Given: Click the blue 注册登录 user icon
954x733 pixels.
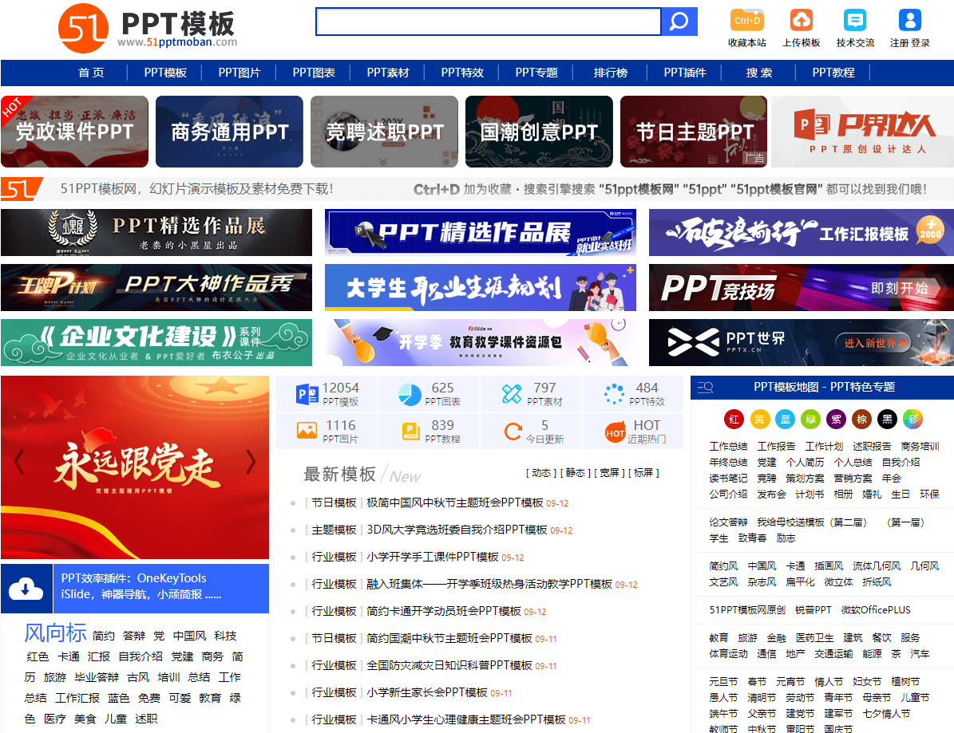Looking at the screenshot, I should (x=909, y=19).
